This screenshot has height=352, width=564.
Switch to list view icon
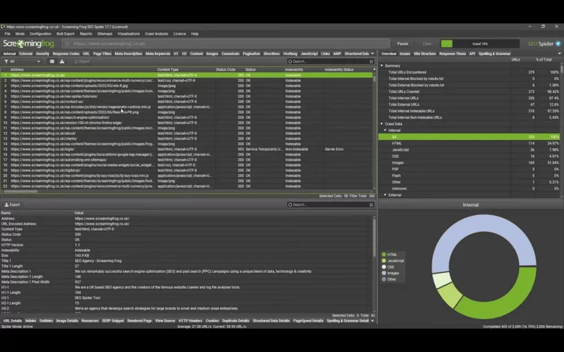(x=52, y=62)
